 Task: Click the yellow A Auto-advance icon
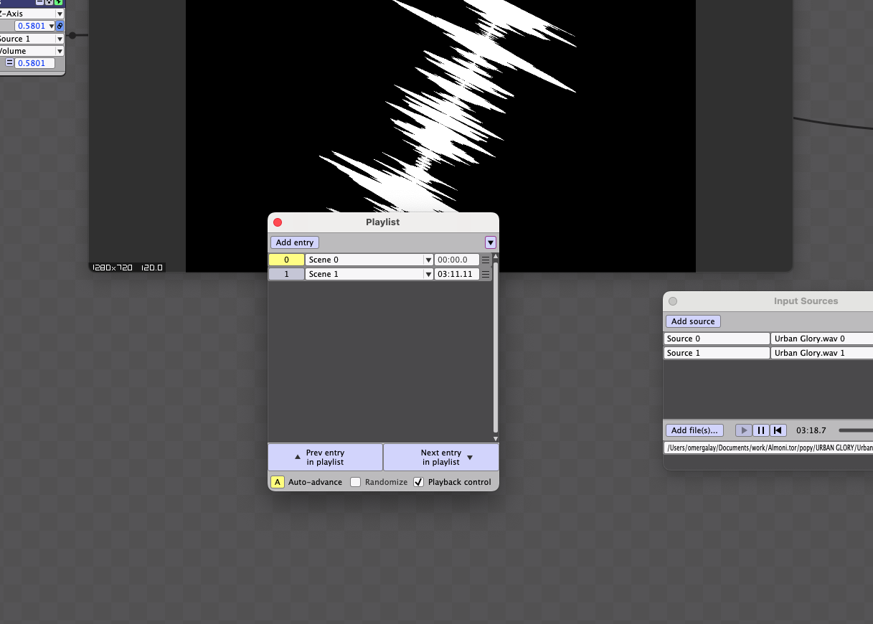[278, 482]
